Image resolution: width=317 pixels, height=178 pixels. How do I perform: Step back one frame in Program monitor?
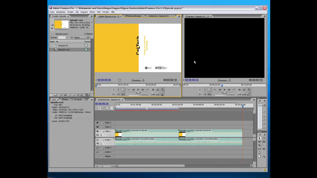coord(220,90)
